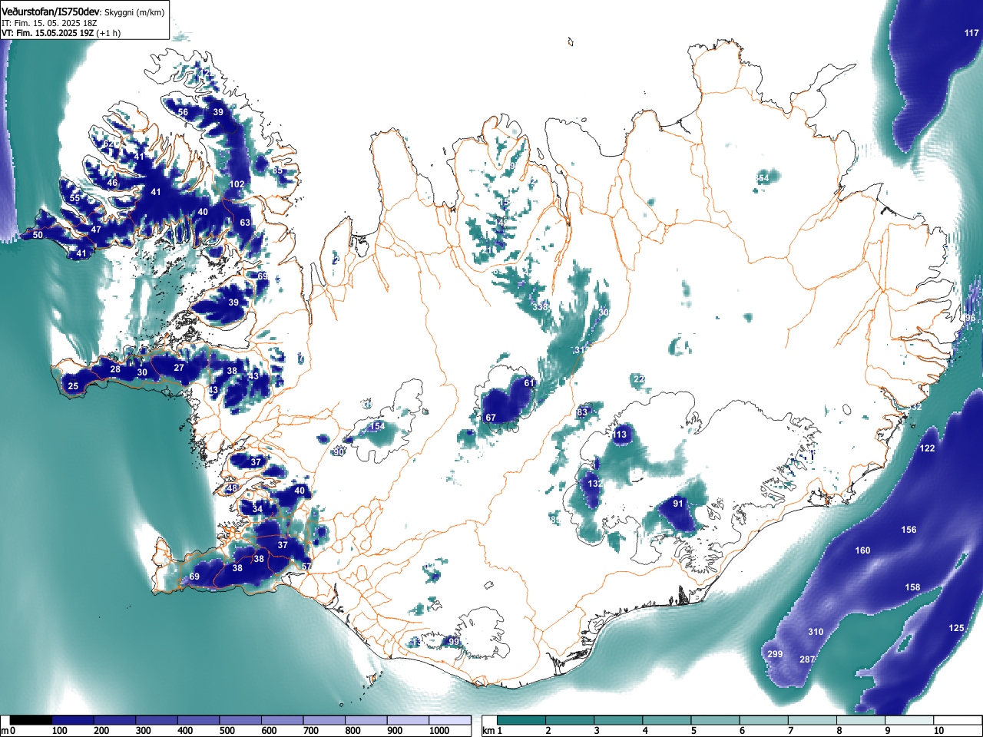Click the 102 visibility value label
This screenshot has width=983, height=737.
click(237, 184)
